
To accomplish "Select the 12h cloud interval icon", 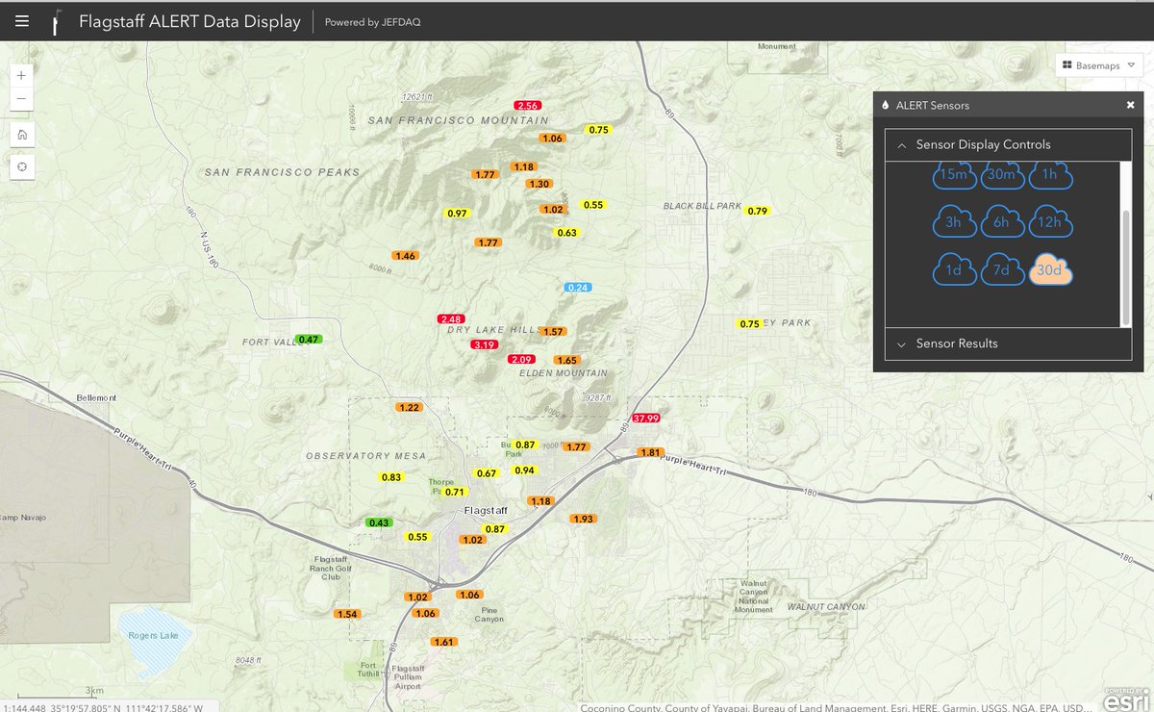I will click(1050, 222).
